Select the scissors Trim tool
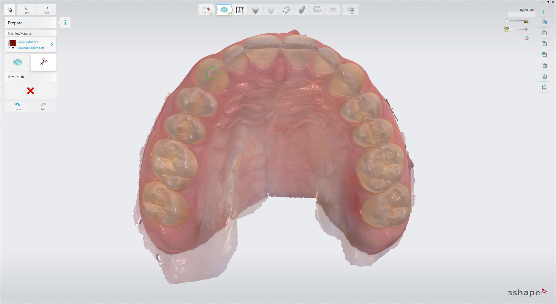The height and width of the screenshot is (304, 556). click(43, 62)
